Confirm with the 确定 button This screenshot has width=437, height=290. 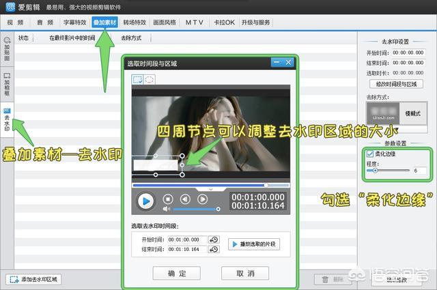(x=177, y=274)
